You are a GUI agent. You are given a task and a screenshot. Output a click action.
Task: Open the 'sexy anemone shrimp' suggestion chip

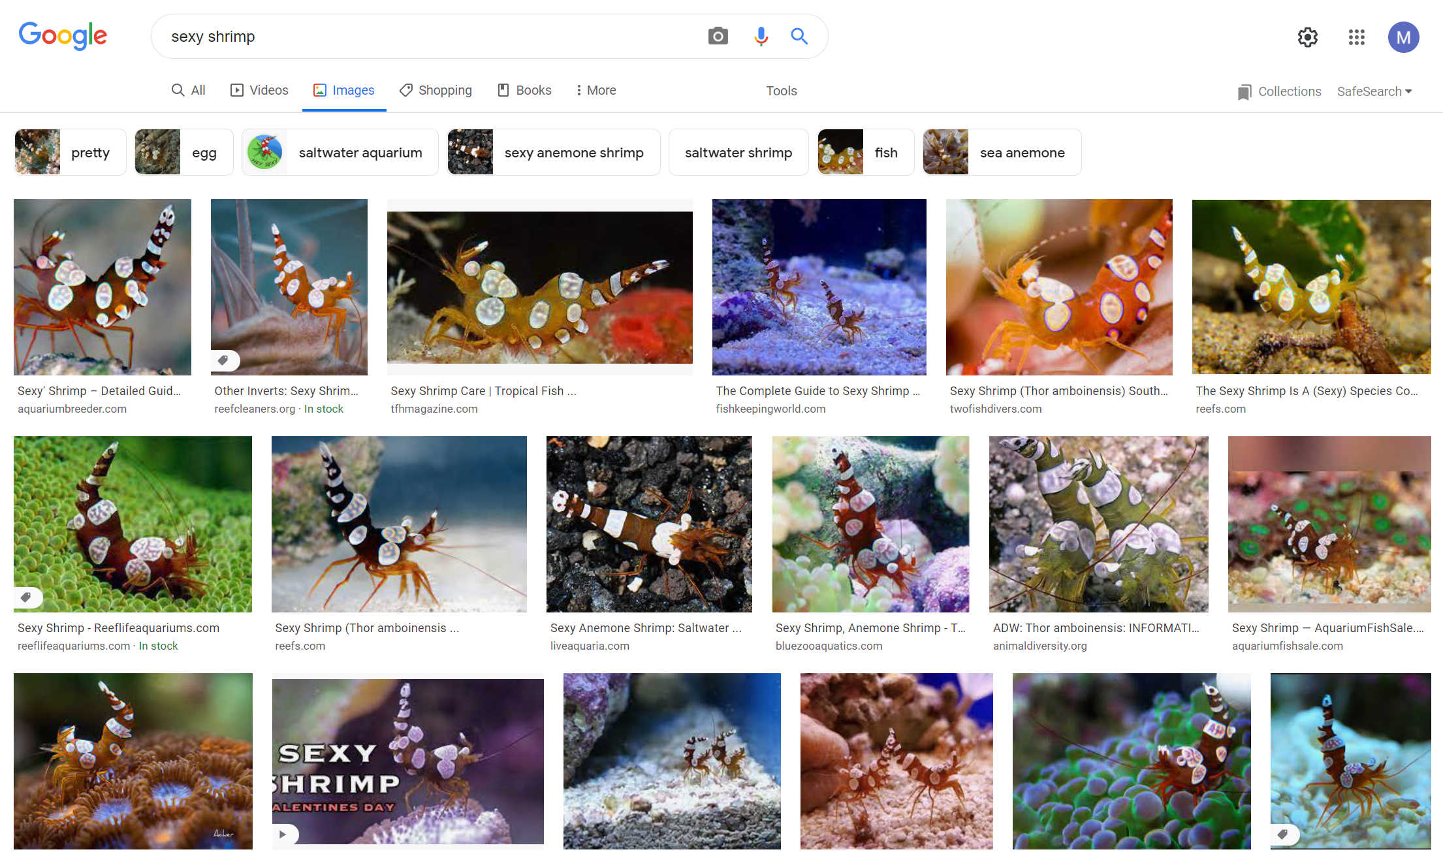[573, 152]
